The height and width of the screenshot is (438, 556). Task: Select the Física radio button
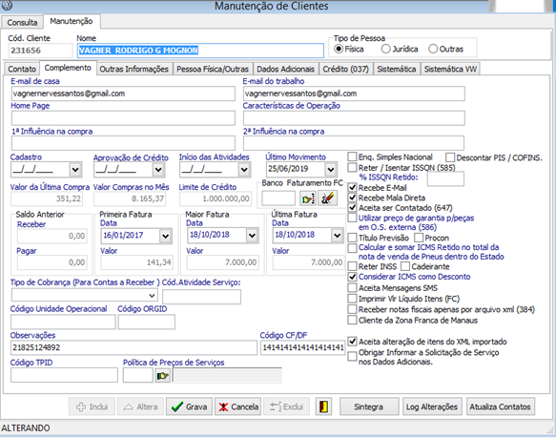[x=339, y=49]
